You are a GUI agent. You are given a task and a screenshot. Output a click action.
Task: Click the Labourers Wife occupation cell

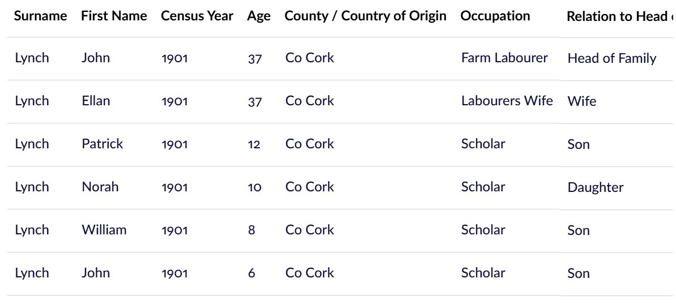tap(507, 101)
